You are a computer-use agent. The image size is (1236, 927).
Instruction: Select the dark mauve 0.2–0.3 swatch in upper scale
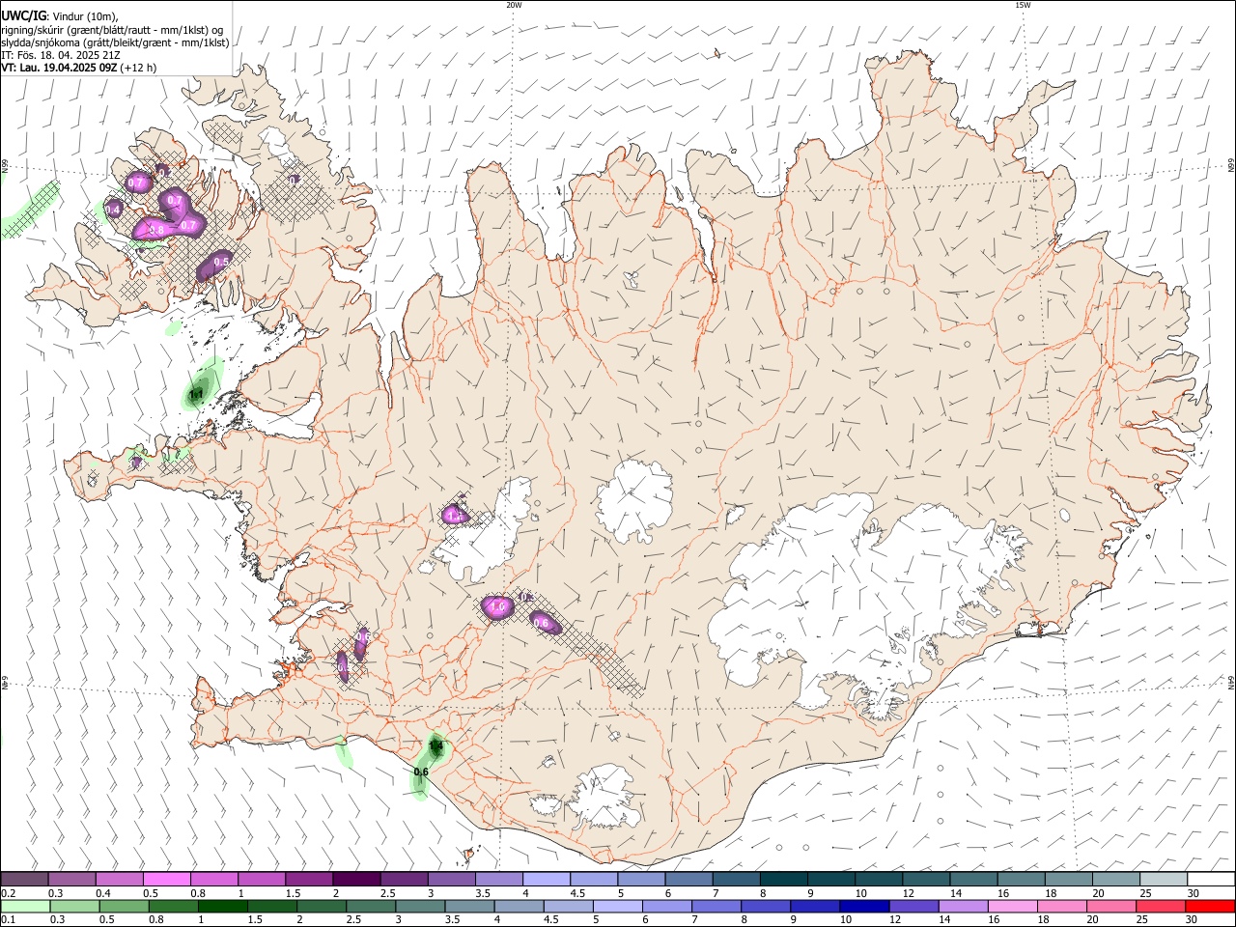[x=24, y=880]
